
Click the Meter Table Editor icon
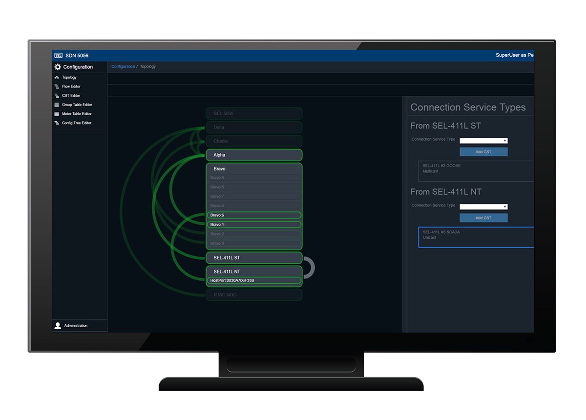(57, 114)
